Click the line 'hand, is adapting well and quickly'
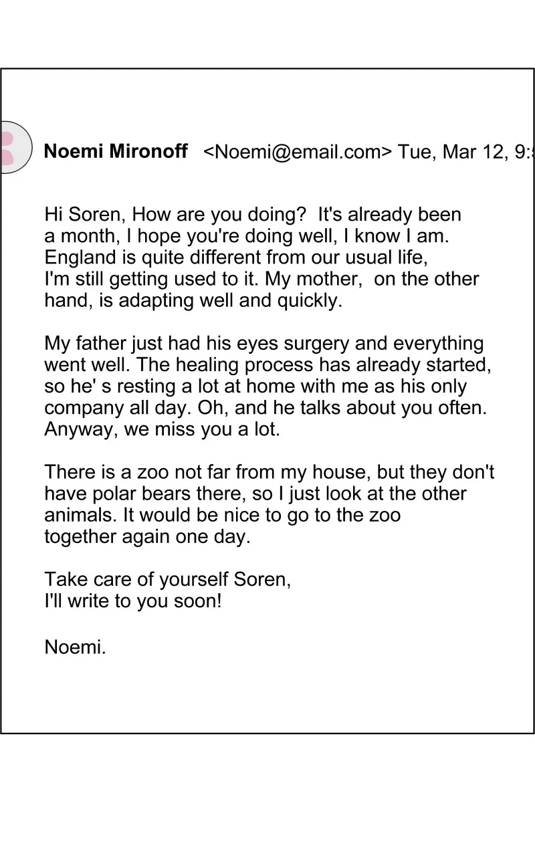 [193, 300]
